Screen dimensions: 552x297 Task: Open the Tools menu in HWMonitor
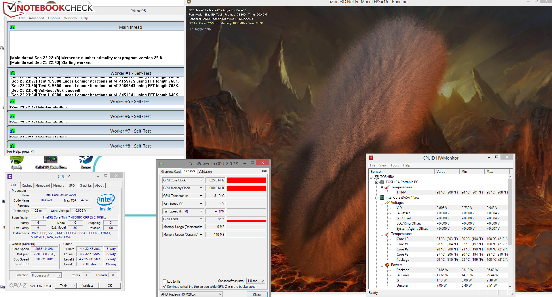tap(395, 165)
